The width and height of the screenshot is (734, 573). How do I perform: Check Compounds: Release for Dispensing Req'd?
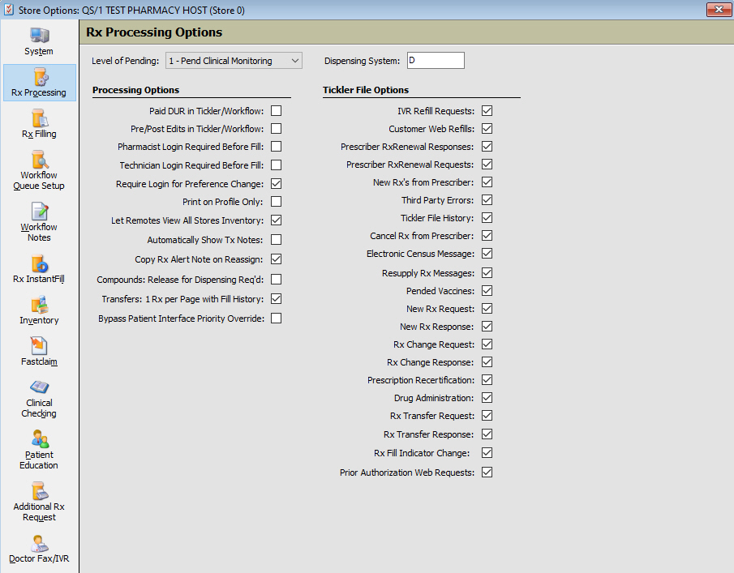click(277, 280)
